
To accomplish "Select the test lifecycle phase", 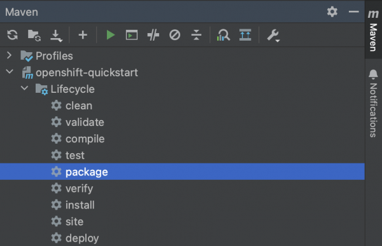I will pyautogui.click(x=75, y=155).
